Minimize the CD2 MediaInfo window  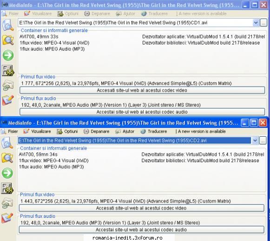tap(245, 123)
